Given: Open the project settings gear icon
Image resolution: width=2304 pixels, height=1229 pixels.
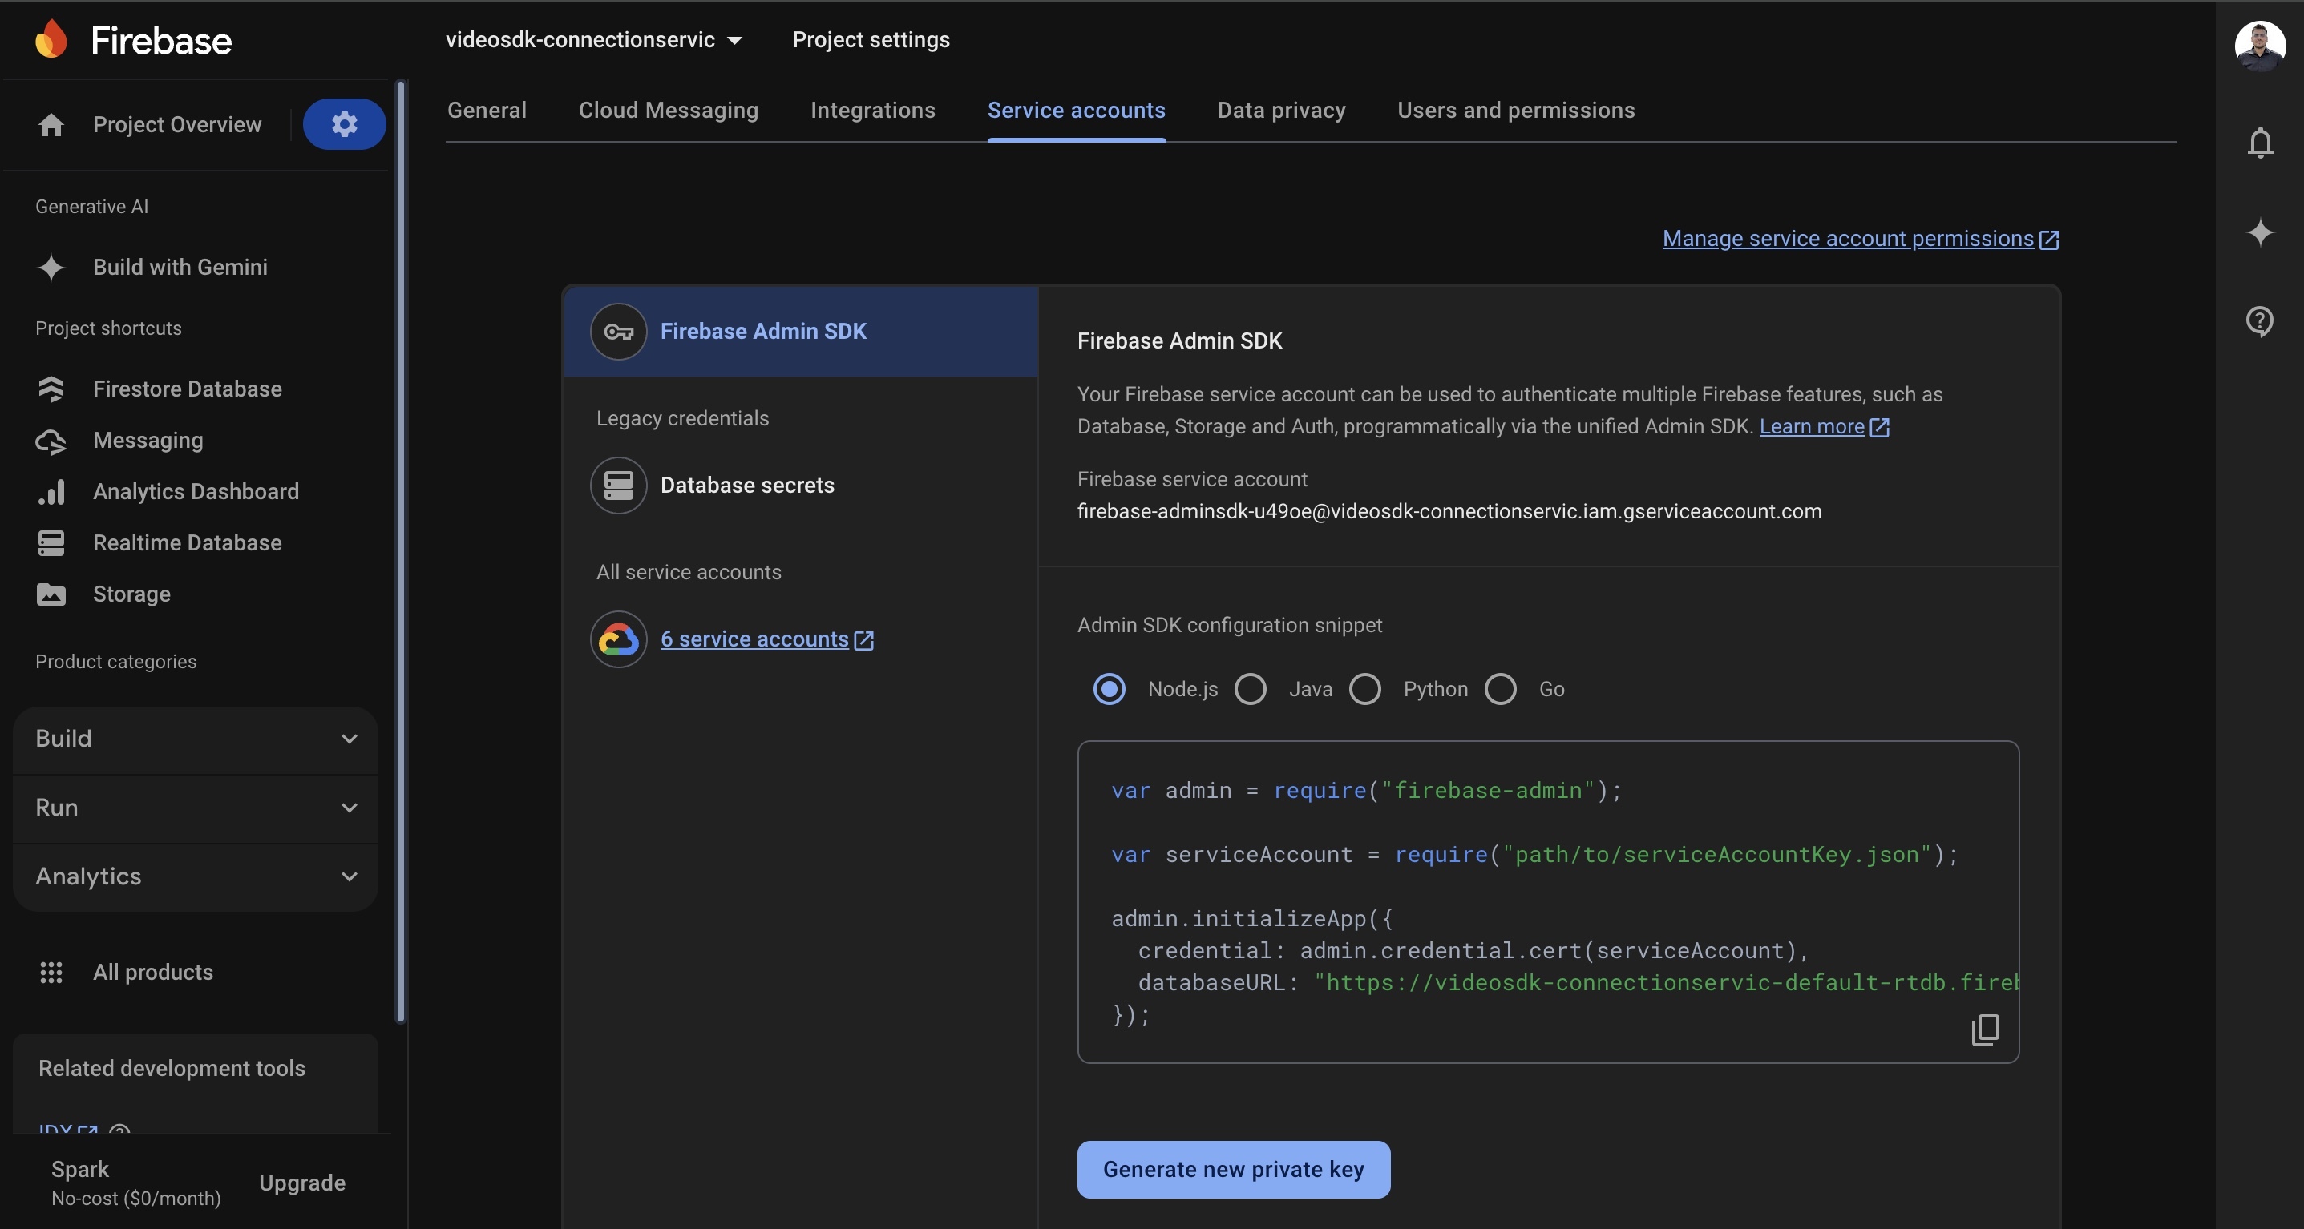Looking at the screenshot, I should (345, 124).
